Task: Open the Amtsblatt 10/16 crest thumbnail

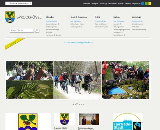Action: point(64,119)
